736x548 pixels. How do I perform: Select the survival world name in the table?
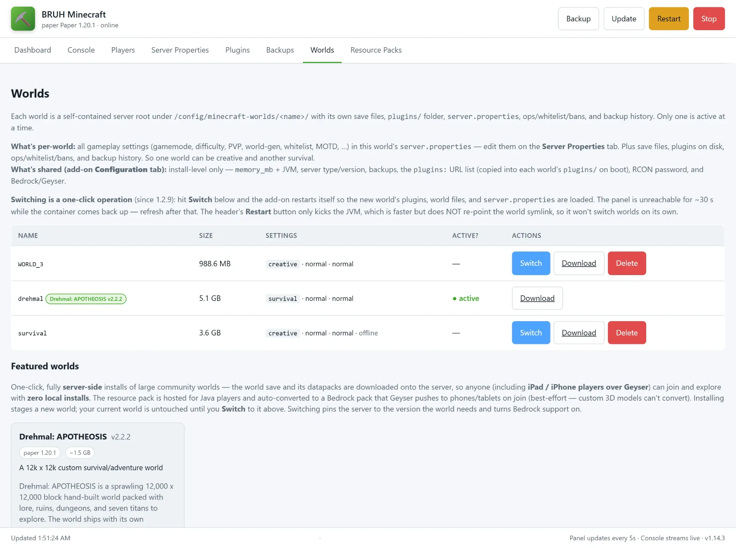[32, 333]
